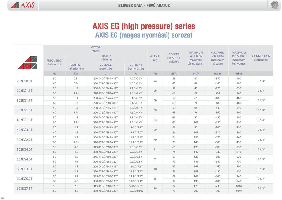This screenshot has width=282, height=200.
Task: Click the 200 m³/h airflow value
Action: point(196,191)
